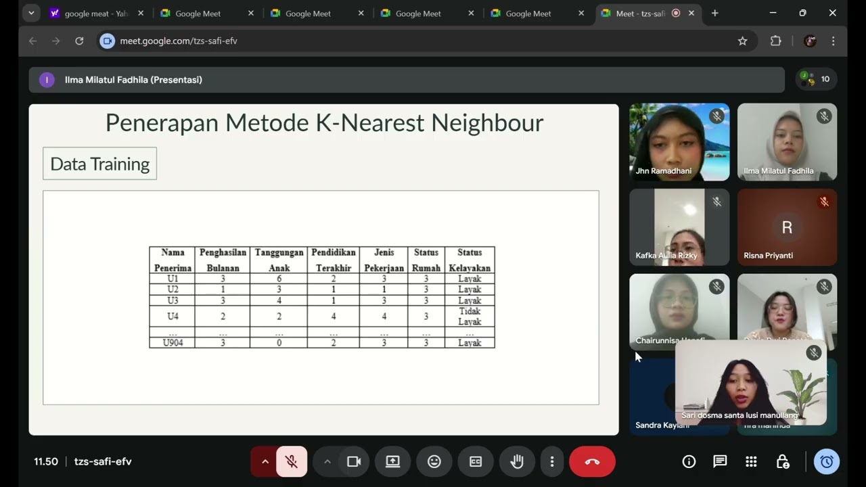This screenshot has width=866, height=487.
Task: Toggle the microphone mute button in the Meet toolbar
Action: click(292, 461)
